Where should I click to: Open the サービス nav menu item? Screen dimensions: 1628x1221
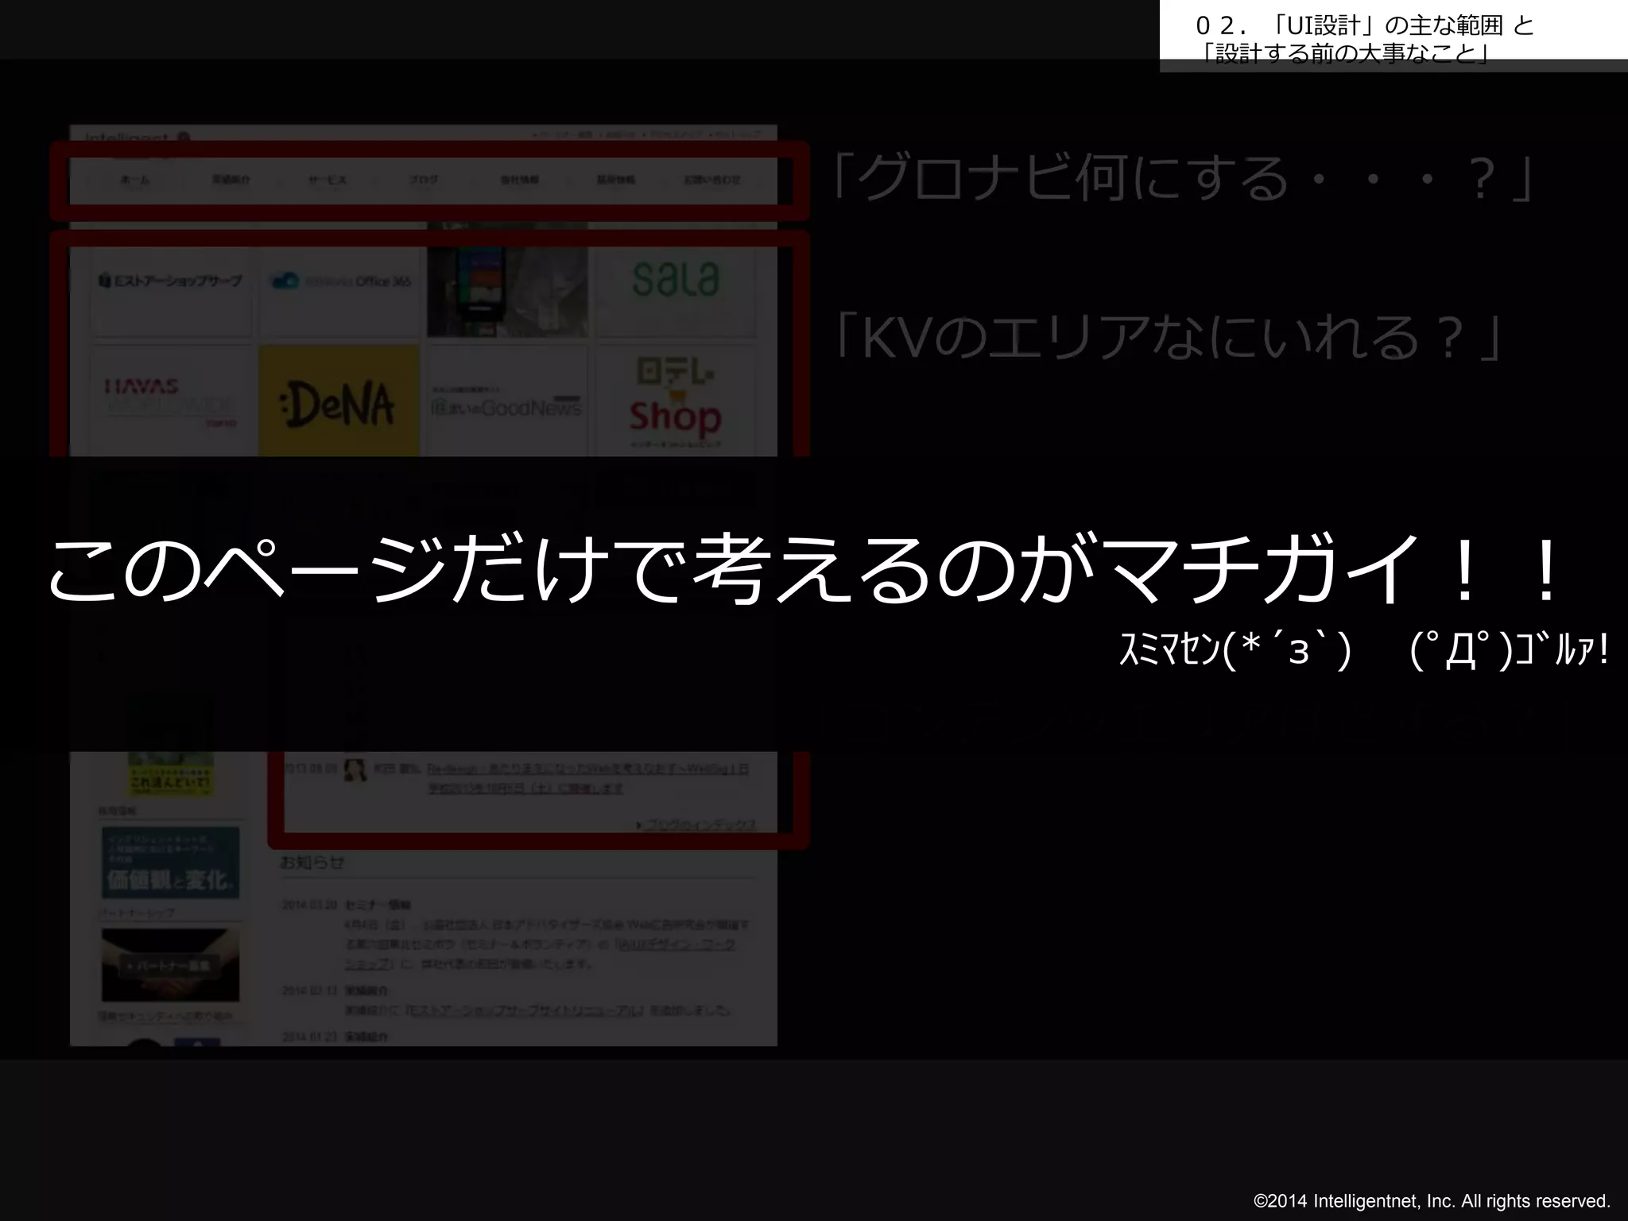coord(328,180)
